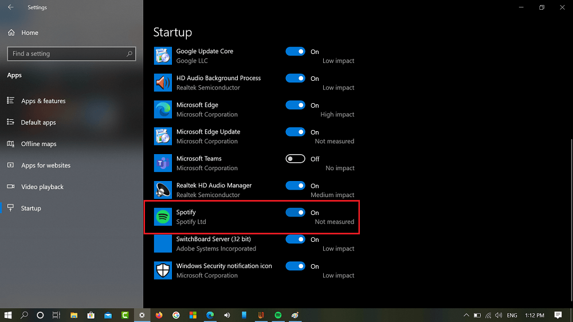This screenshot has height=322, width=573.
Task: Click the Google Update Core app icon
Action: 163,56
